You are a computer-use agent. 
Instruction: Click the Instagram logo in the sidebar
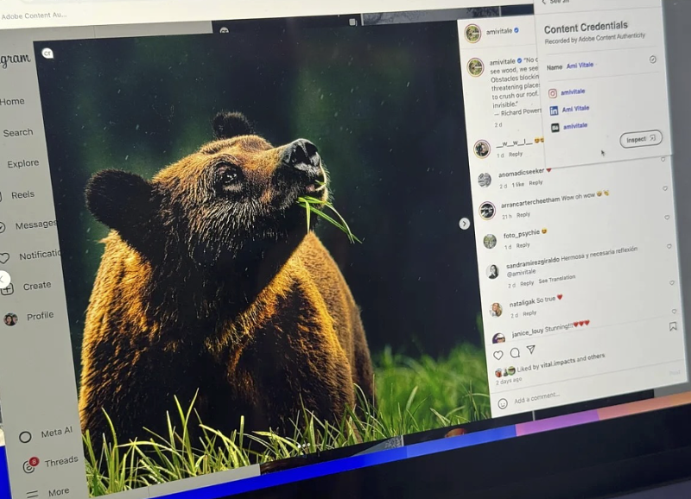click(x=16, y=60)
